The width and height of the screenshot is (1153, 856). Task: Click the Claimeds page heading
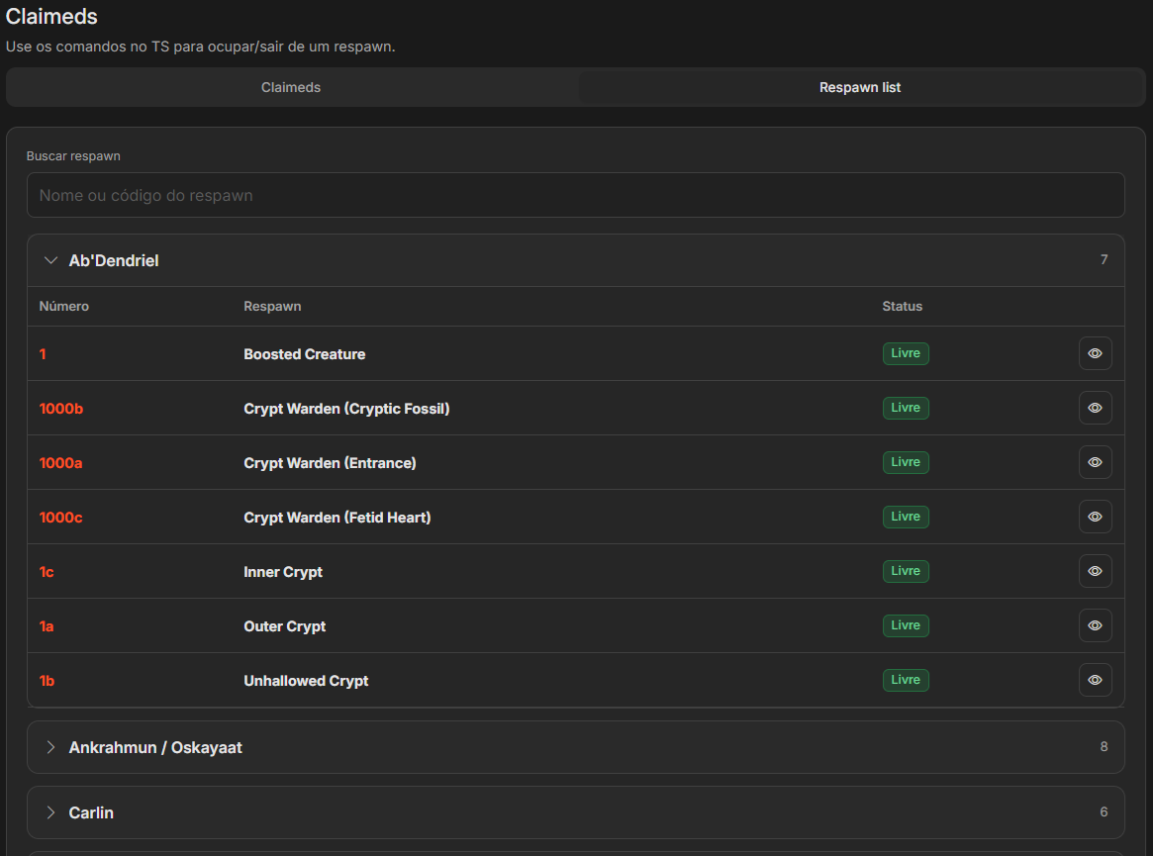pyautogui.click(x=51, y=16)
